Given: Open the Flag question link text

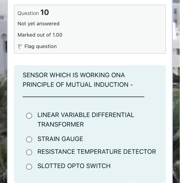Looking at the screenshot, I should tap(40, 47).
